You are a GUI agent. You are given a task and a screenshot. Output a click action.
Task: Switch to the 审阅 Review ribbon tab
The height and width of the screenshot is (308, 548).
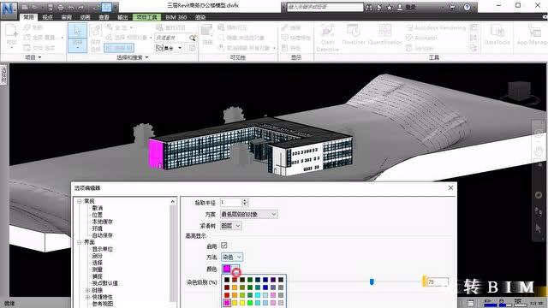point(67,17)
